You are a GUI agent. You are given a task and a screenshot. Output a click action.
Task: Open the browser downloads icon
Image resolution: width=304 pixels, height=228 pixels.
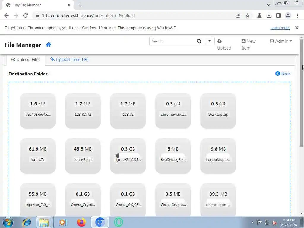[x=269, y=15]
